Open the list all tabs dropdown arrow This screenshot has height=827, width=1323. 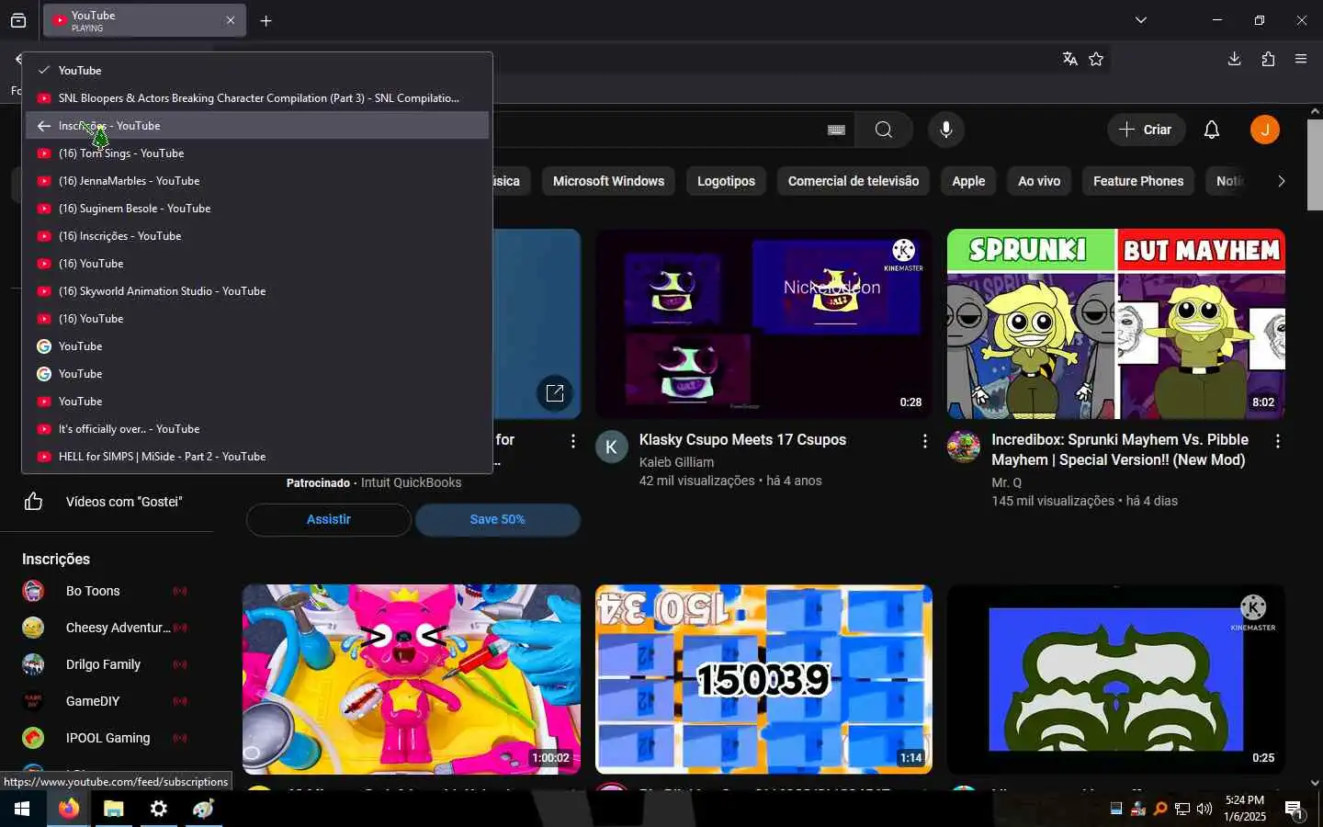[1140, 20]
